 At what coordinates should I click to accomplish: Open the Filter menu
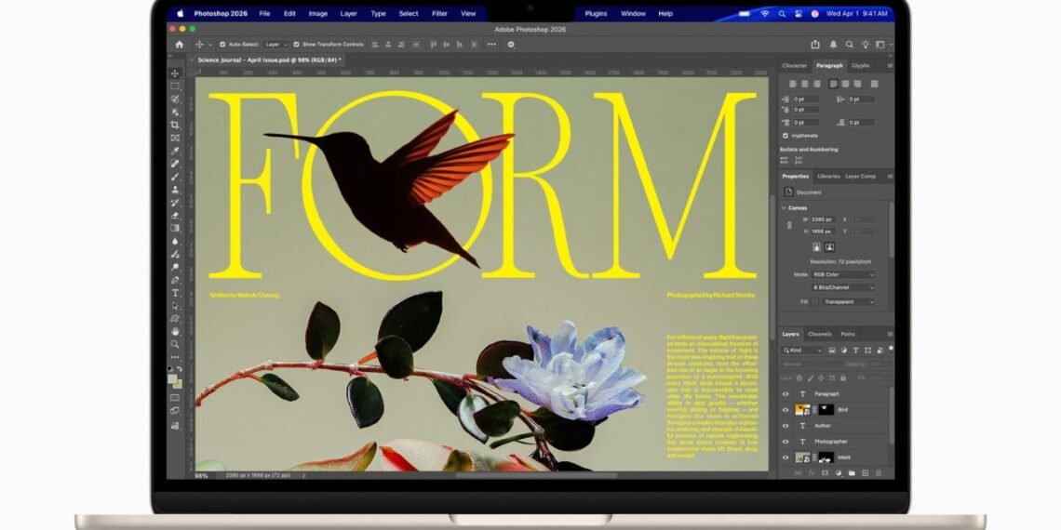[x=440, y=14]
